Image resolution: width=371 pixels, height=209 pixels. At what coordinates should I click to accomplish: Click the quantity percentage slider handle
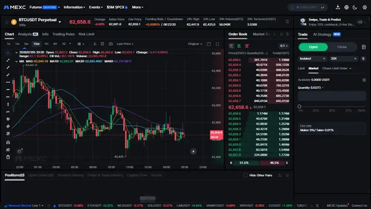click(x=299, y=106)
